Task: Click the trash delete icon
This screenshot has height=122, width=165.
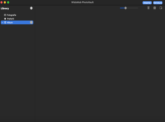Action: [148, 8]
